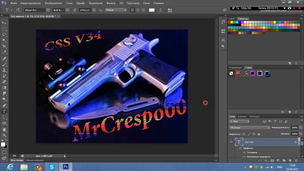This screenshot has width=304, height=171.
Task: Open the Type tool preset picker
Action: (x=8, y=10)
